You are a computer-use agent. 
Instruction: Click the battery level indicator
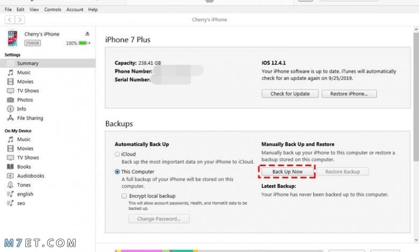click(x=83, y=43)
